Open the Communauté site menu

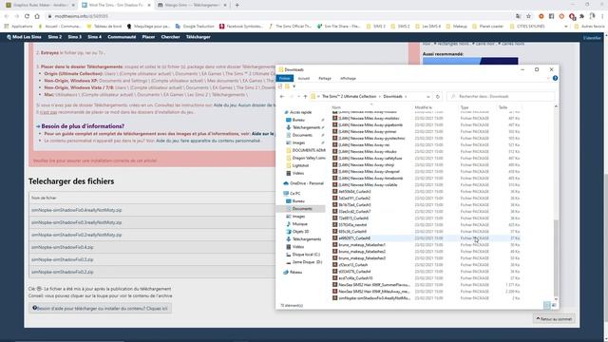(122, 37)
